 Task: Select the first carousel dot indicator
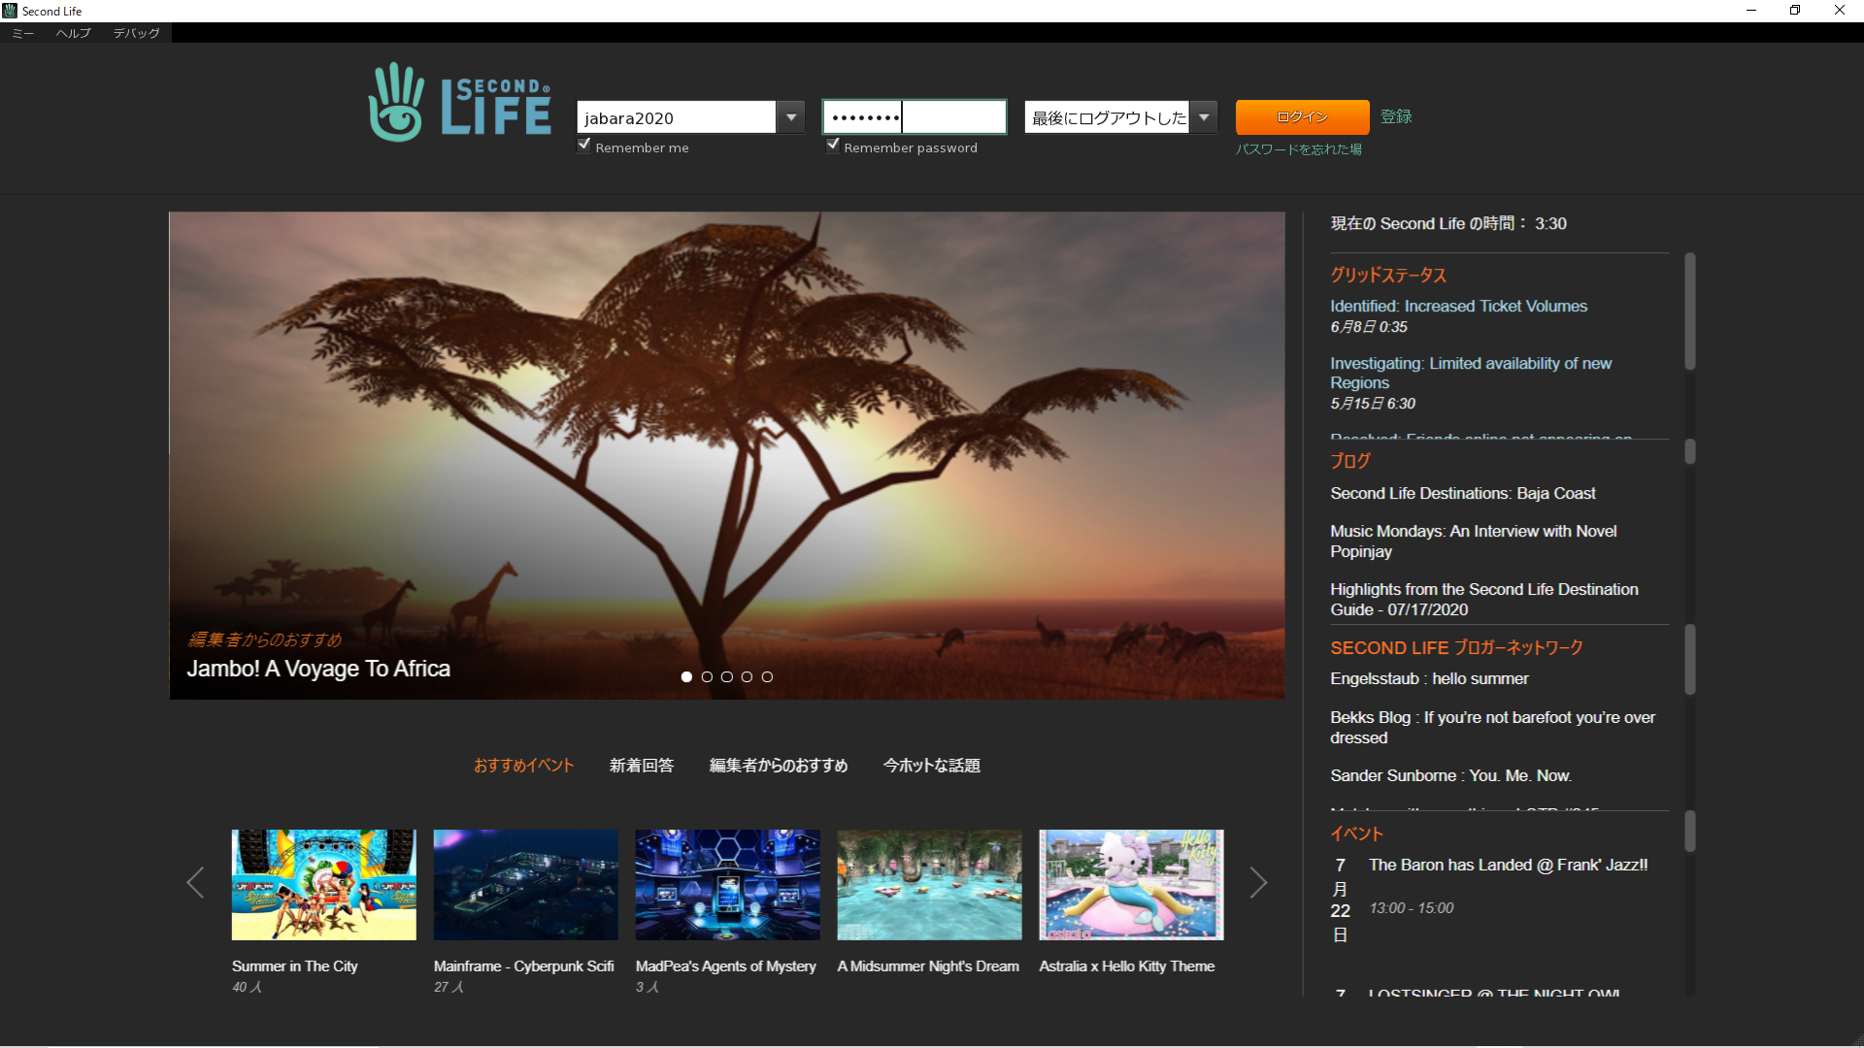pos(686,677)
